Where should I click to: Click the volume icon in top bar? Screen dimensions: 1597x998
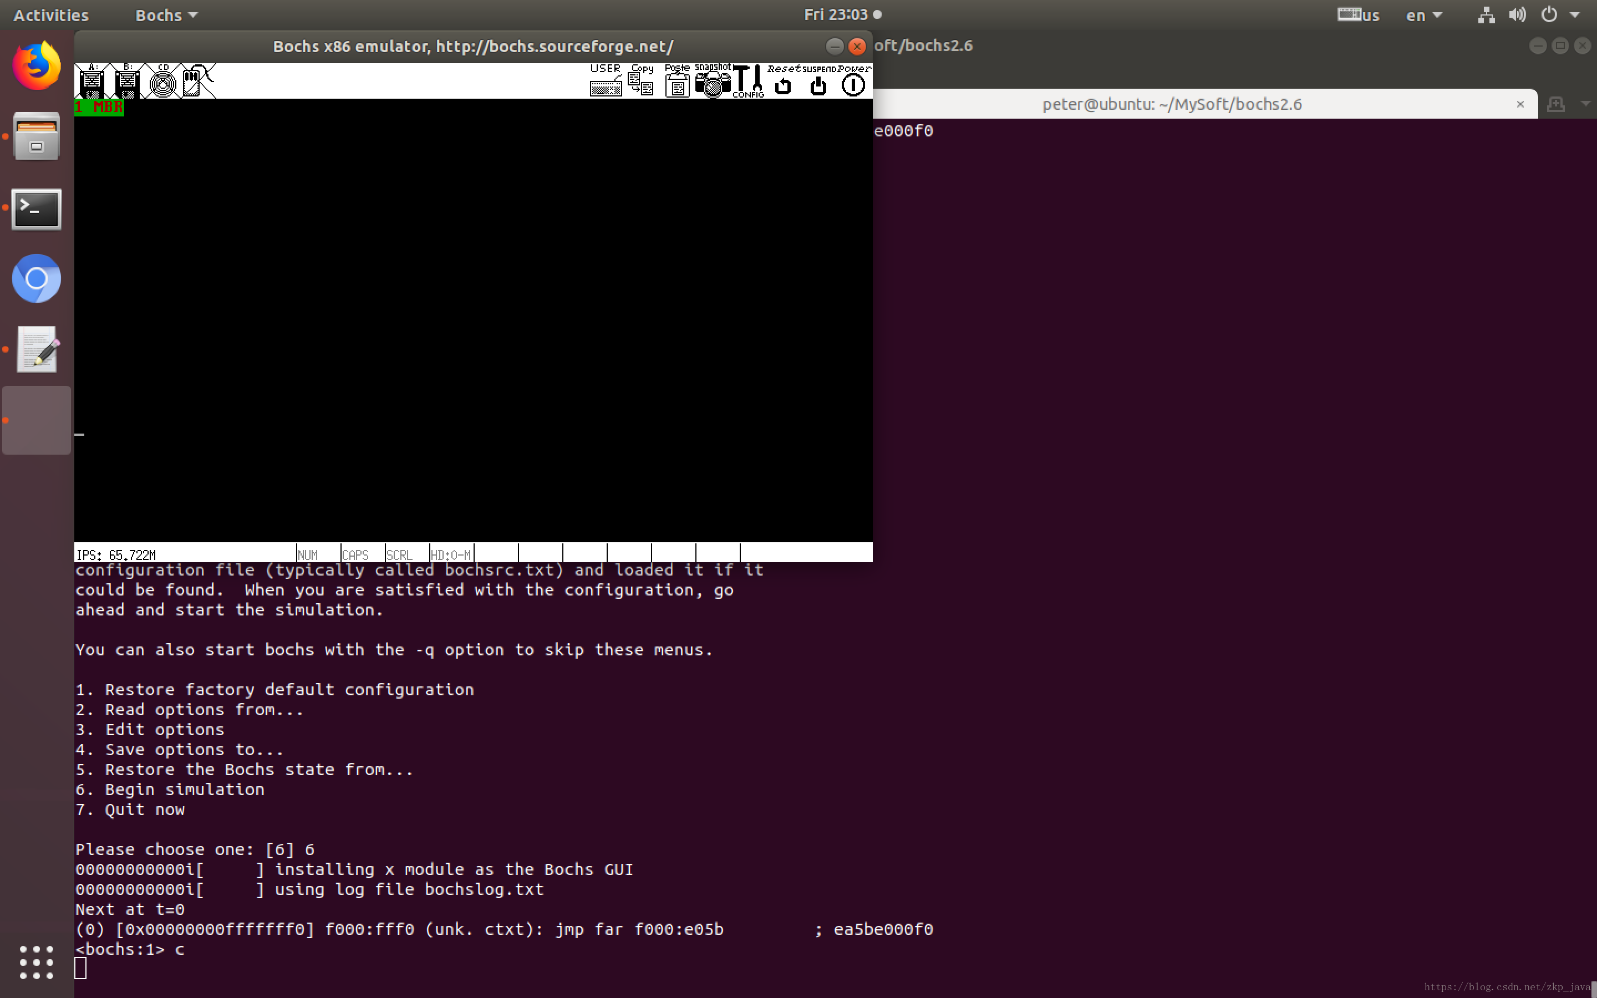tap(1517, 14)
